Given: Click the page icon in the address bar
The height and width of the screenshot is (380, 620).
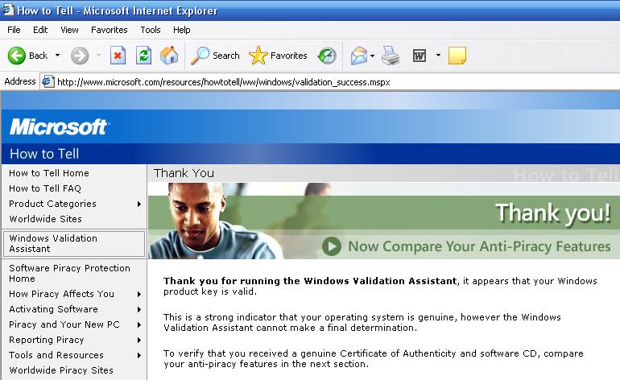Looking at the screenshot, I should (48, 81).
